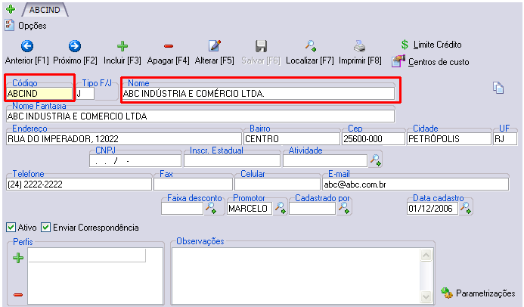
Task: Go to next record with Próximo [F2]
Action: (75, 52)
